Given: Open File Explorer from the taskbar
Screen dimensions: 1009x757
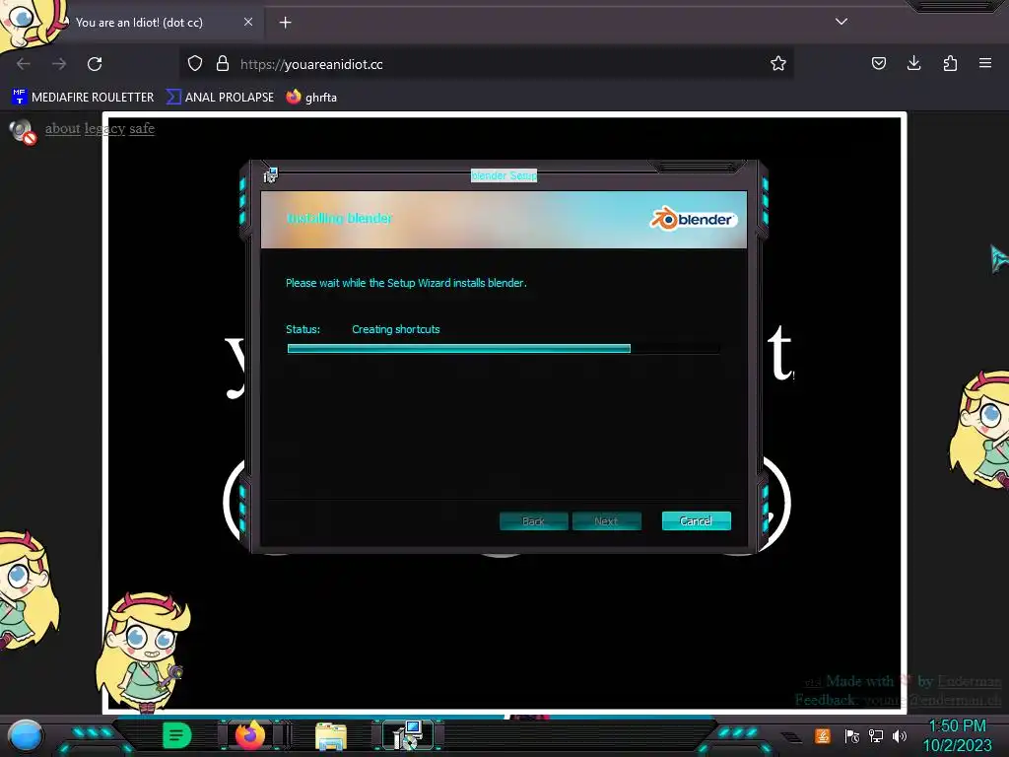Looking at the screenshot, I should pos(331,735).
